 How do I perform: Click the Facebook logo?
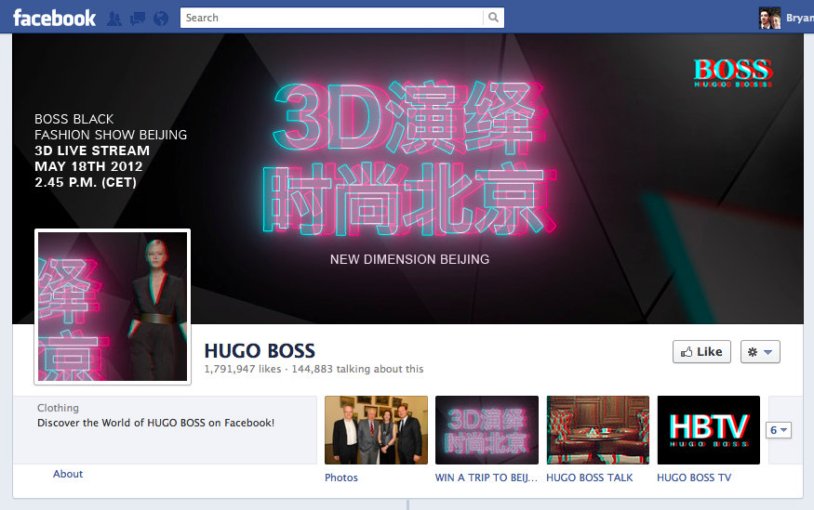click(x=54, y=18)
